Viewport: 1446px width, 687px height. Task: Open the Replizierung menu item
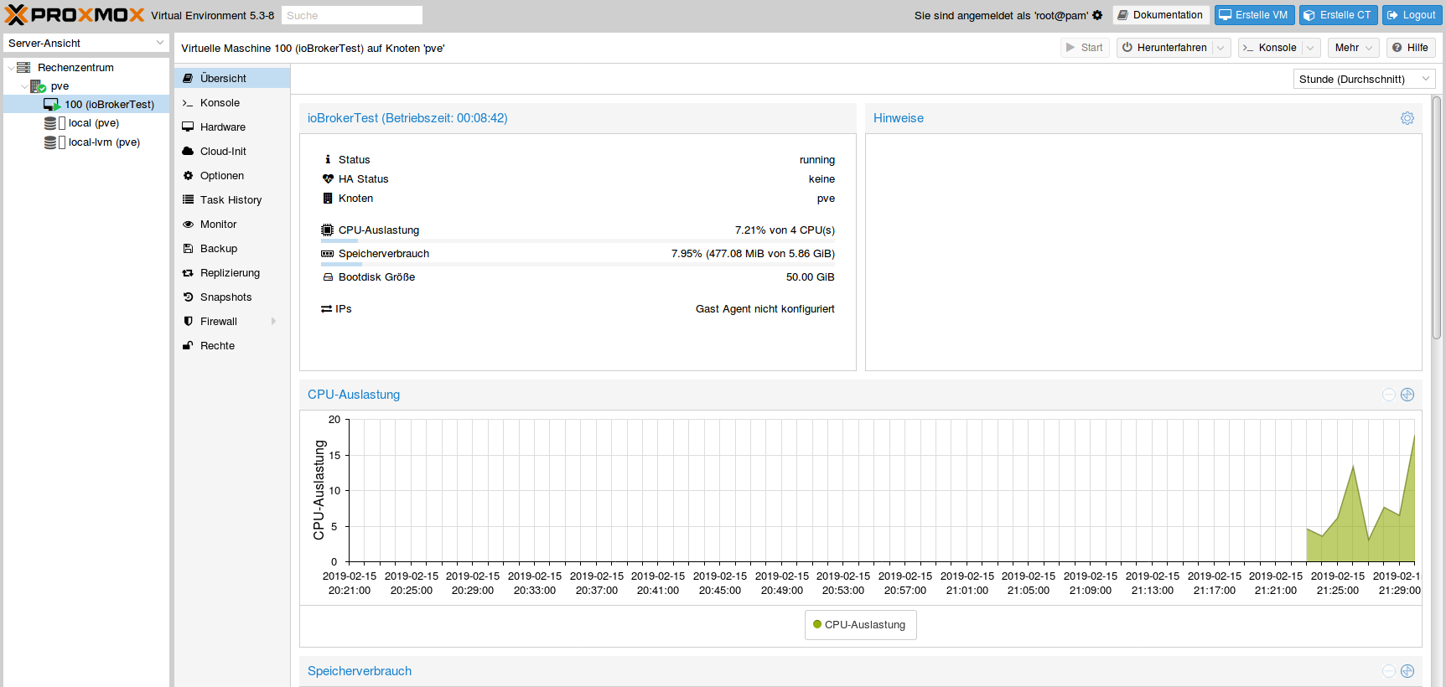pos(232,273)
